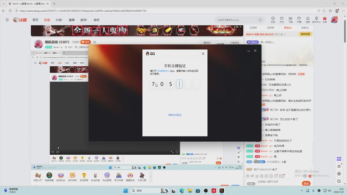
Task: Click the purple grid icon on right sidebar
Action: click(x=339, y=159)
